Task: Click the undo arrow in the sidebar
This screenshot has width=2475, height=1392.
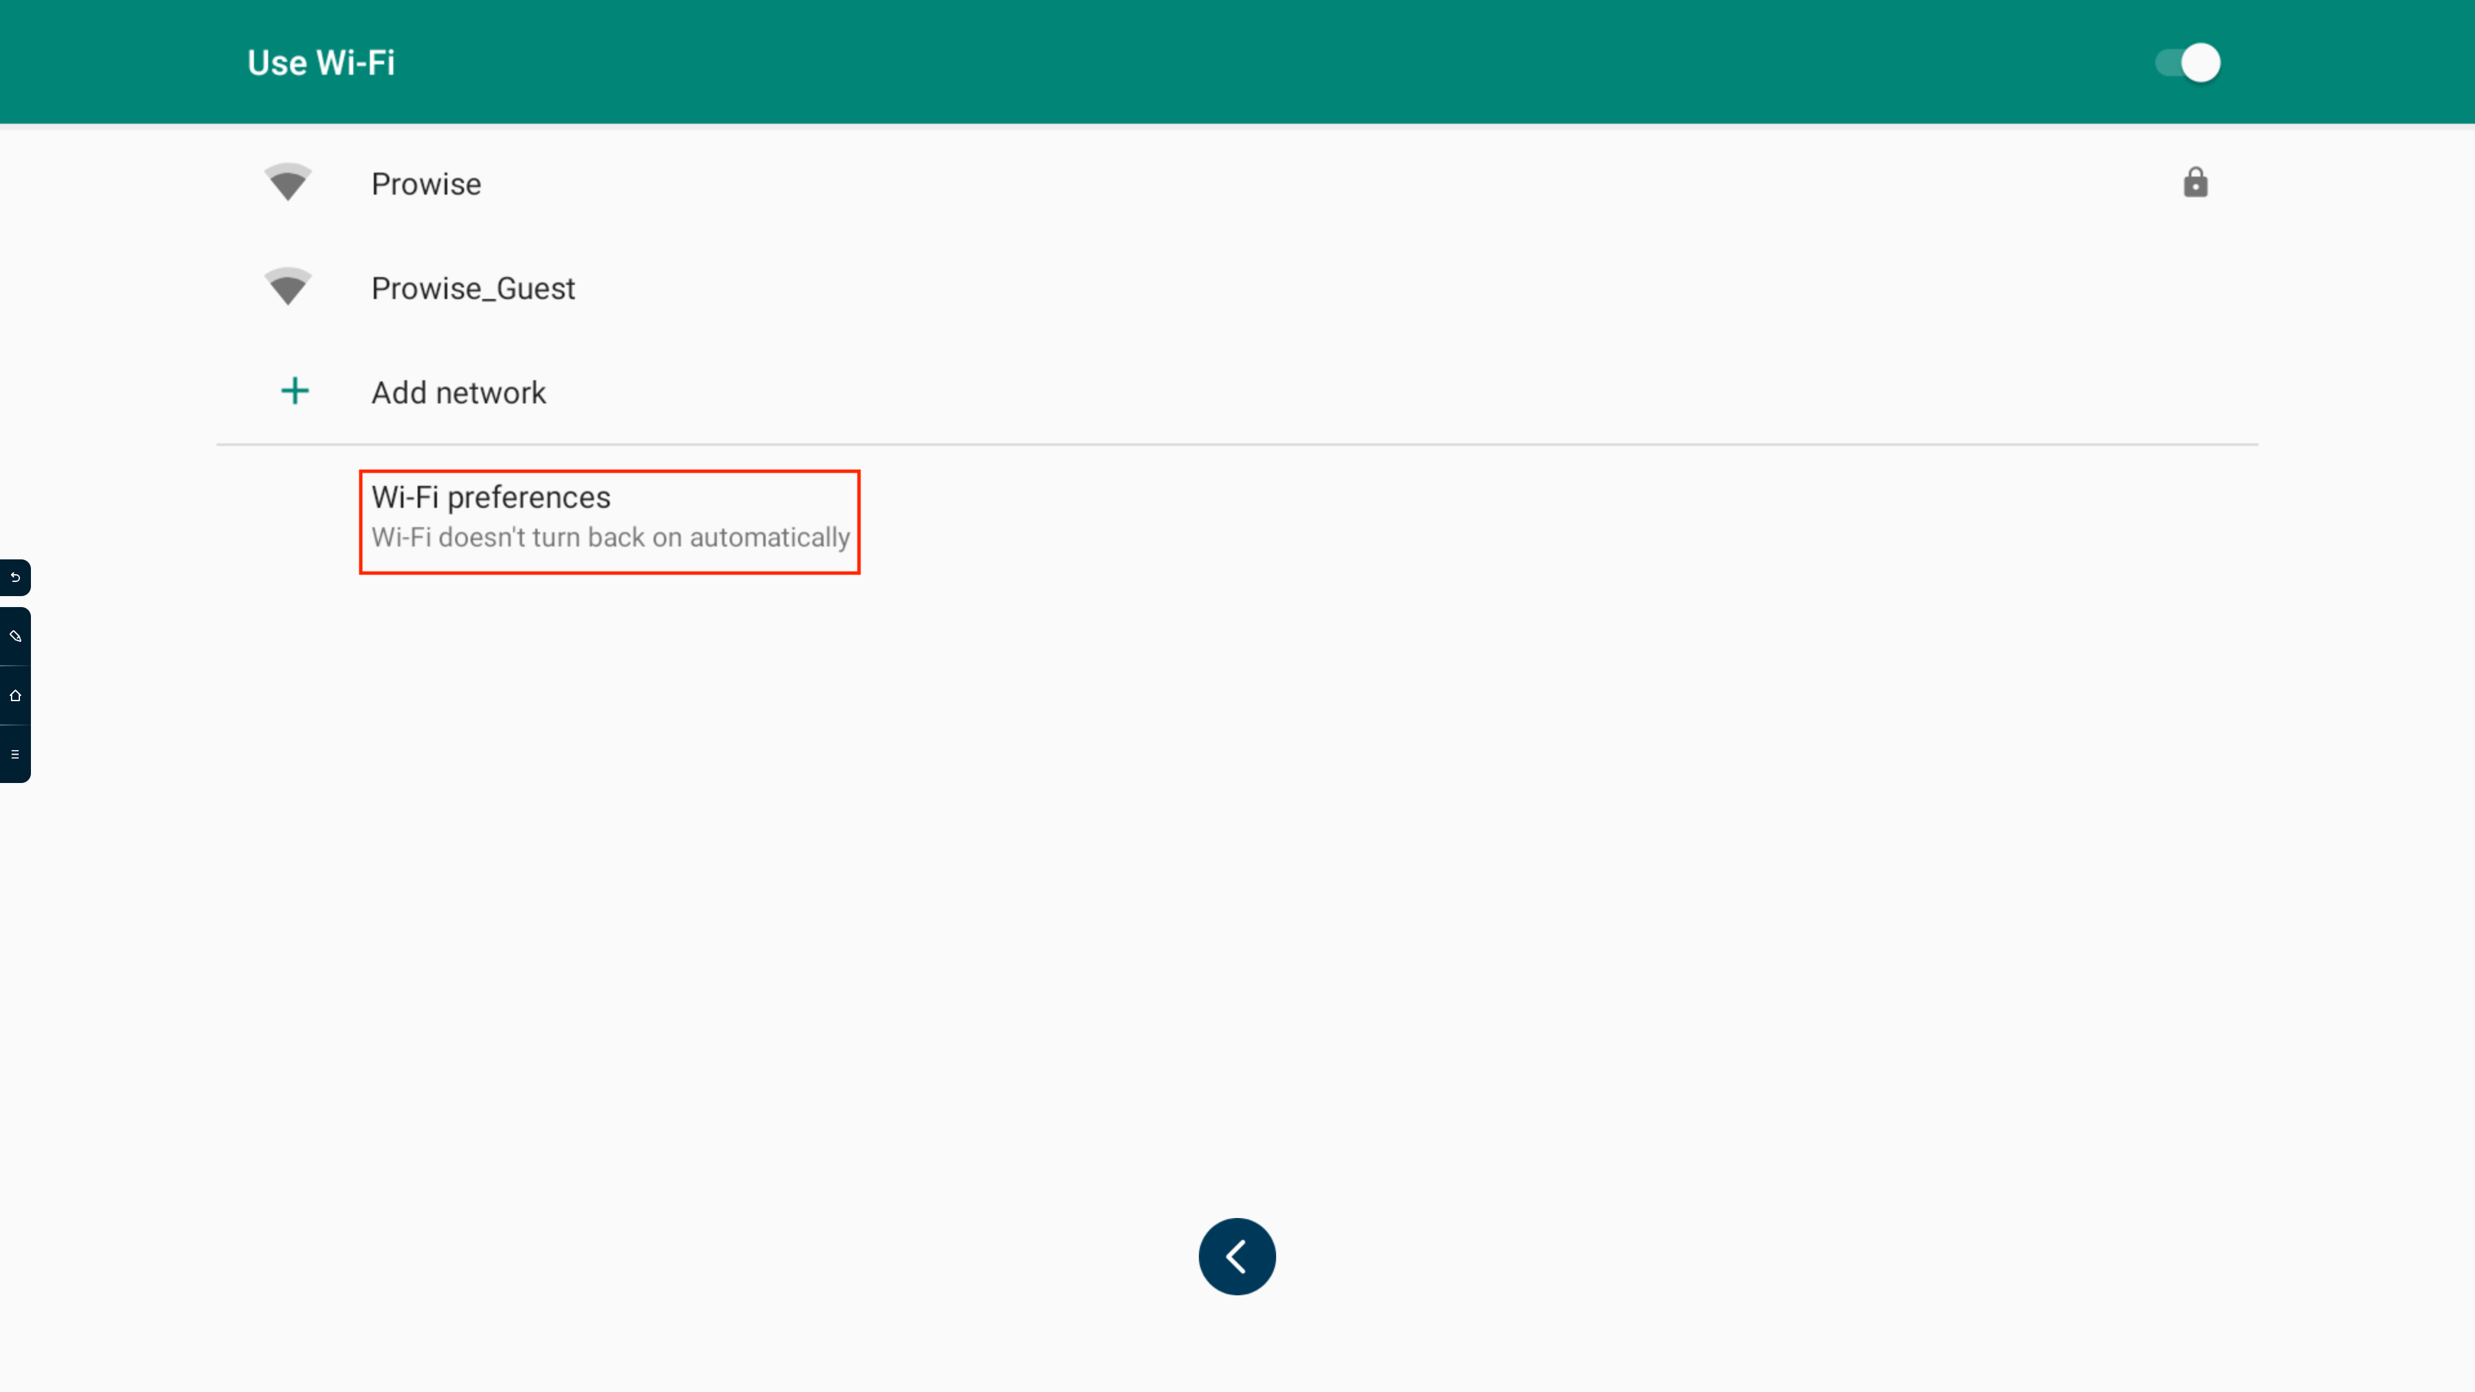Action: (x=14, y=577)
